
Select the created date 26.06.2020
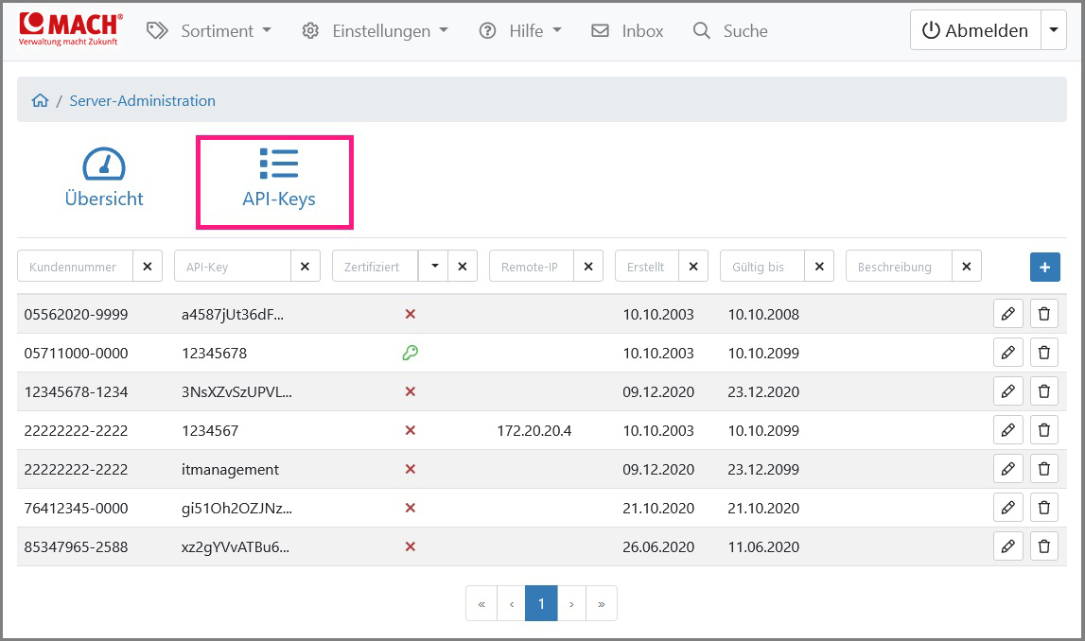[658, 546]
